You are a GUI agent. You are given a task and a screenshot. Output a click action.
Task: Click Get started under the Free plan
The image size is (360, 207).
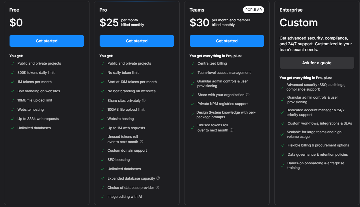point(46,41)
